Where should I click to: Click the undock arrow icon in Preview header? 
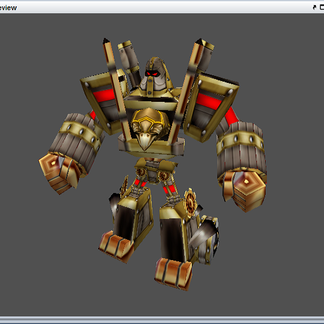[315, 8]
